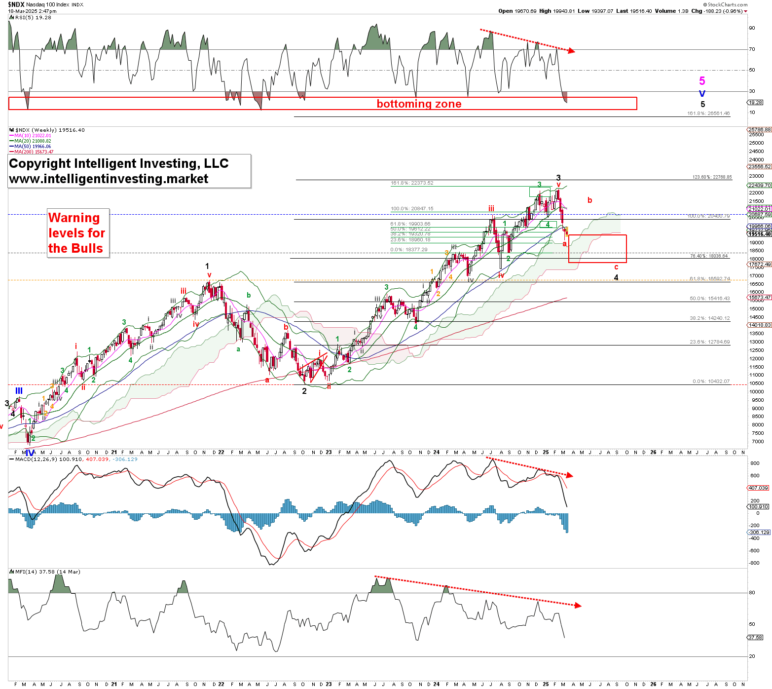This screenshot has height=689, width=772.
Task: Click the "100.0%: 20847.15" Fibonacci label
Action: point(412,209)
